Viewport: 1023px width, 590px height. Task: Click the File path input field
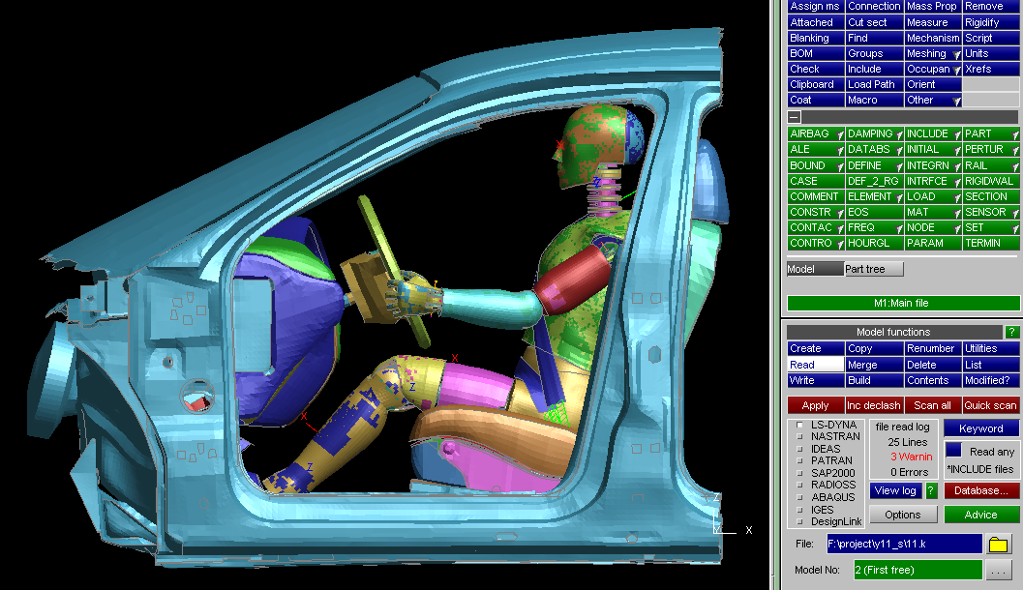pos(904,545)
